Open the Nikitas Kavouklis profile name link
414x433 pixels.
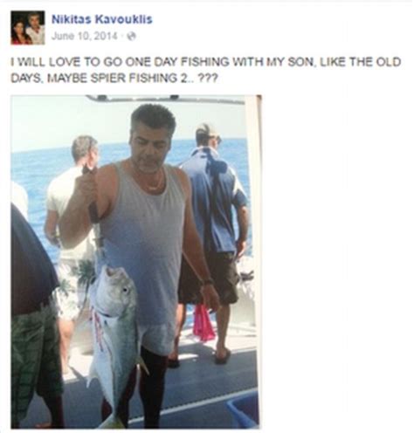101,19
